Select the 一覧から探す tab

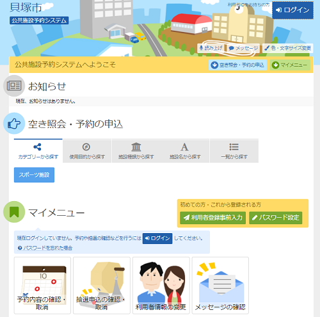tap(234, 150)
